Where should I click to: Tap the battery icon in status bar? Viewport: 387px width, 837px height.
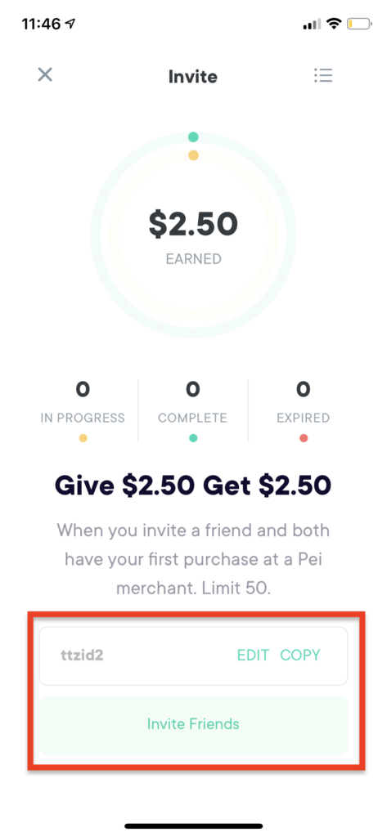(360, 24)
